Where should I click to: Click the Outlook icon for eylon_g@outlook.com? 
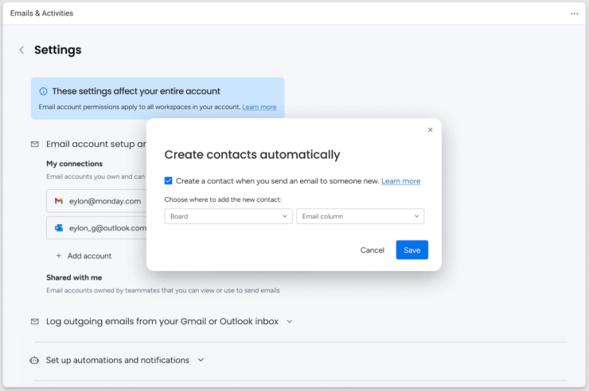[59, 228]
